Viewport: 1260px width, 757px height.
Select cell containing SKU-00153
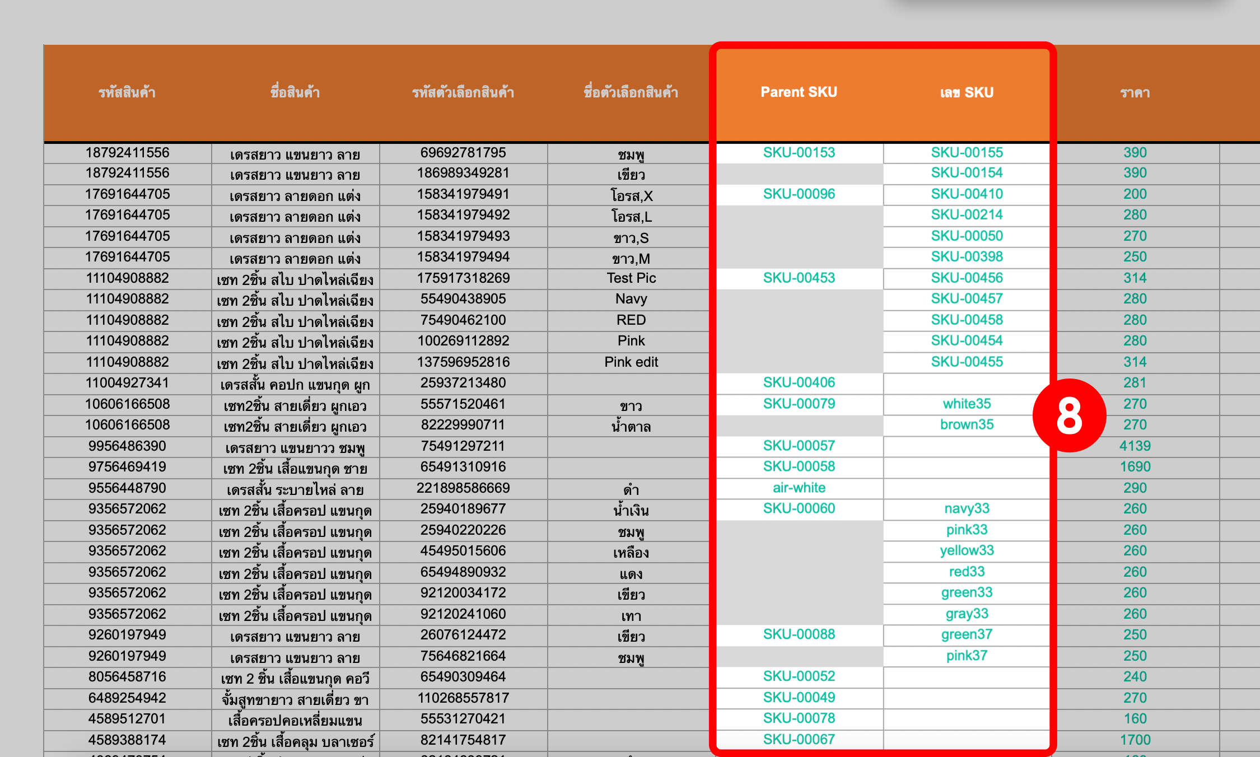point(799,152)
